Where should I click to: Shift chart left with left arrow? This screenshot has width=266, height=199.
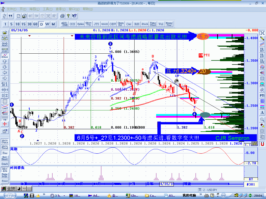(5, 73)
